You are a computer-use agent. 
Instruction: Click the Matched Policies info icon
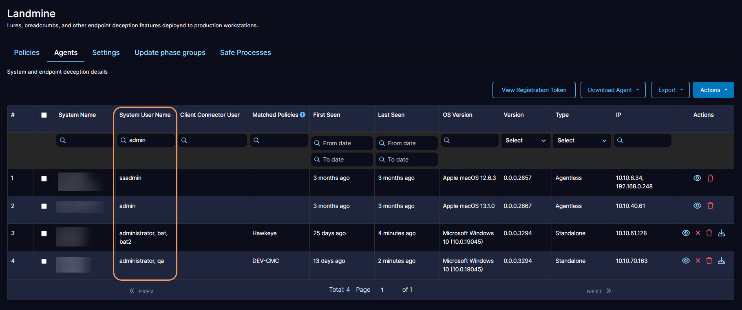point(303,115)
